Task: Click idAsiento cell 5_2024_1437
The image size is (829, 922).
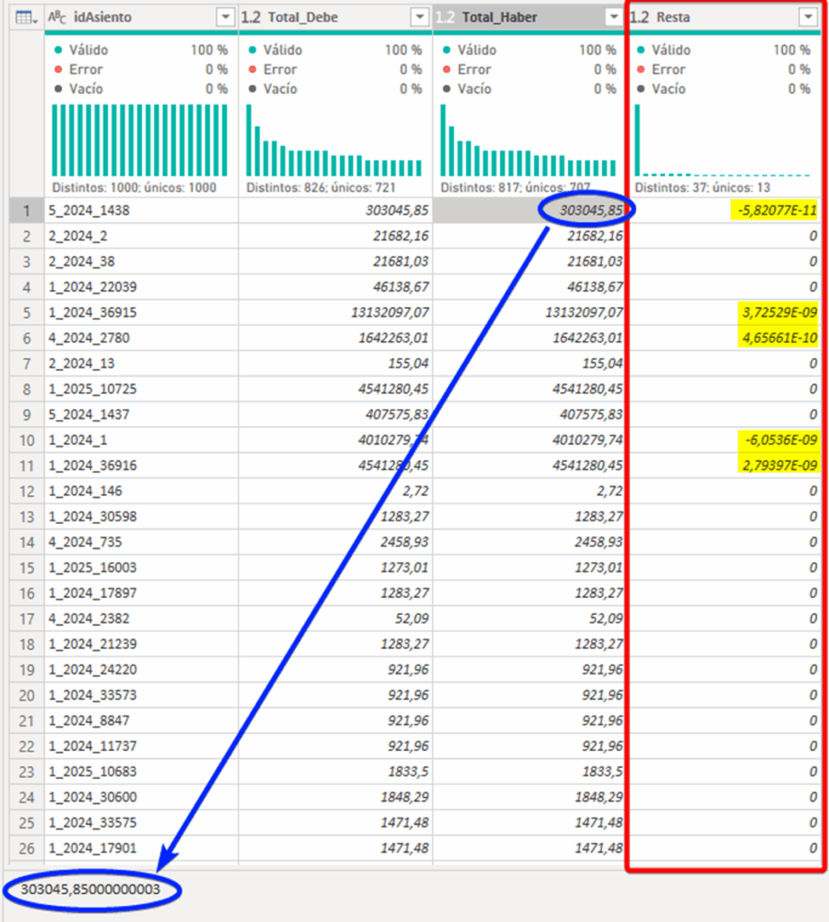Action: coord(141,414)
